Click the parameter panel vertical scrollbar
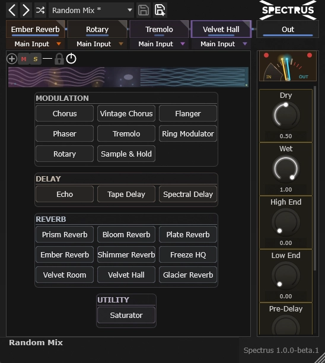 coord(315,179)
